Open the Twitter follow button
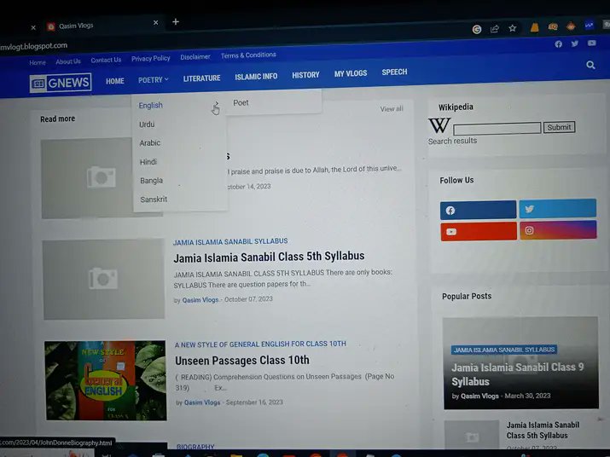Viewport: 610px width, 457px height. pyautogui.click(x=557, y=209)
